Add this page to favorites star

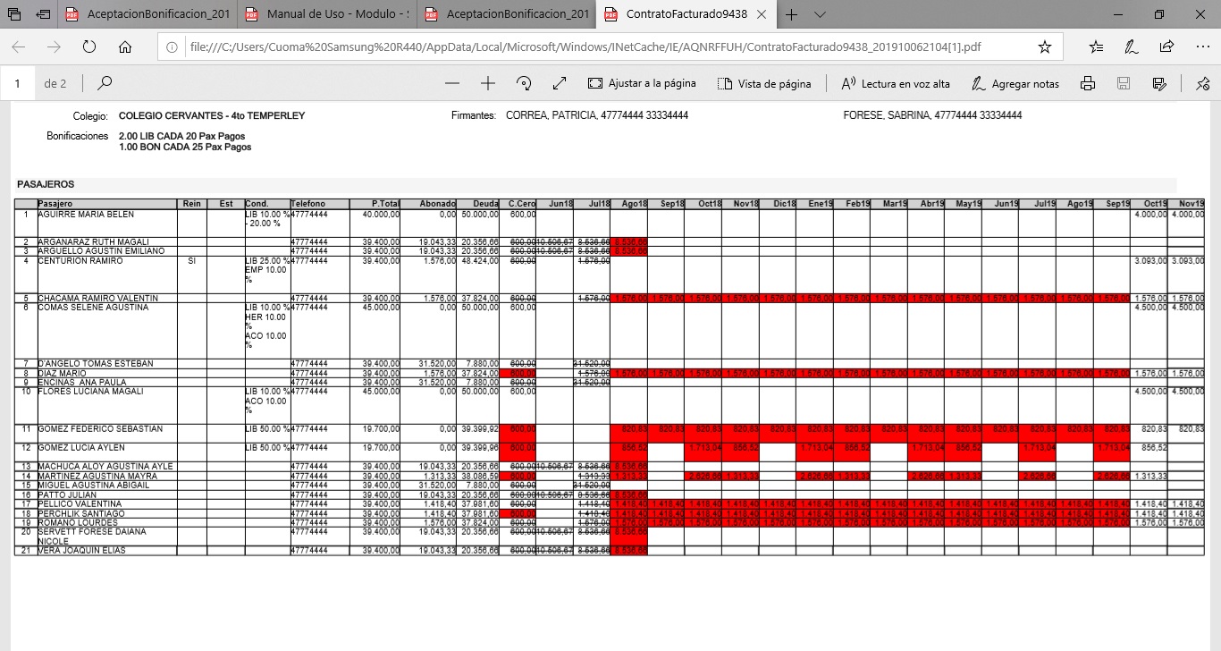pos(1044,47)
